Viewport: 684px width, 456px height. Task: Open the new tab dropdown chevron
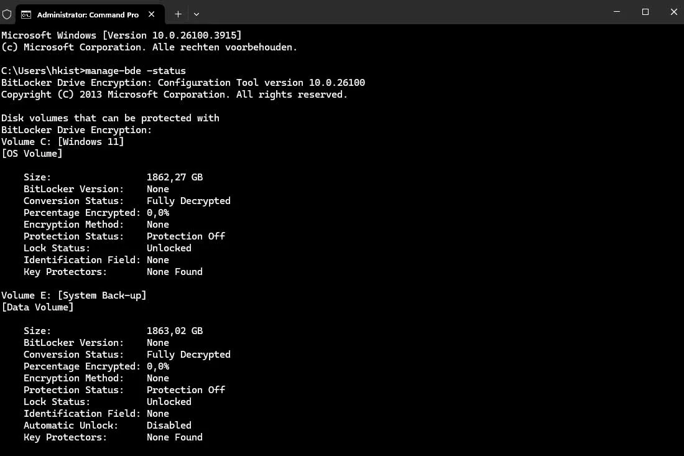click(197, 14)
